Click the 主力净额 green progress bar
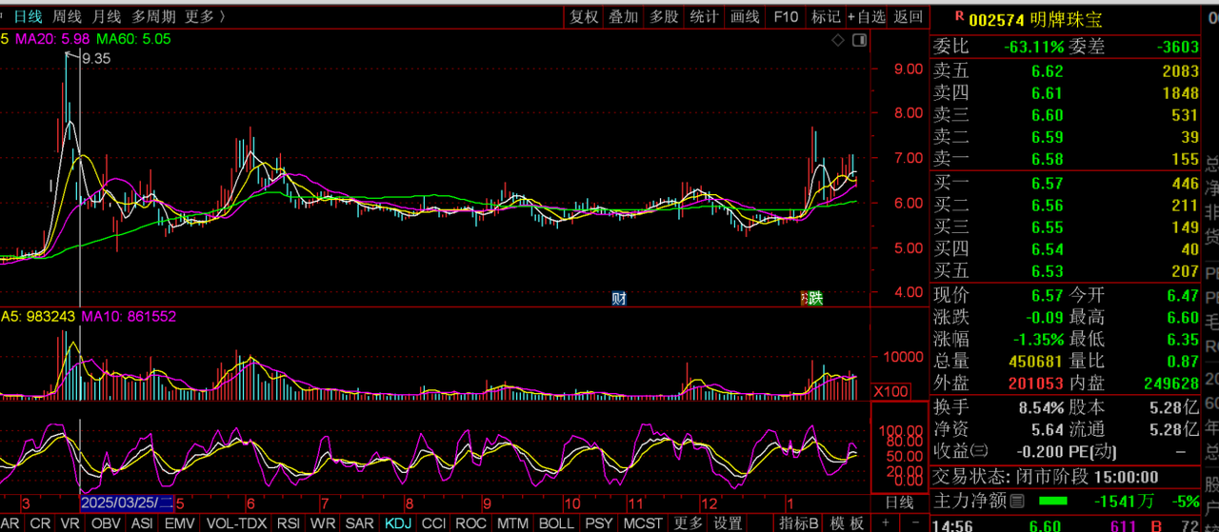Screen dimensions: 1219x532 coord(1052,501)
